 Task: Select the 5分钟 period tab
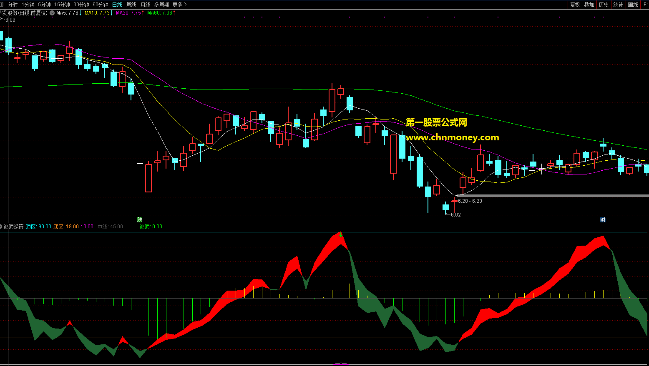point(44,5)
